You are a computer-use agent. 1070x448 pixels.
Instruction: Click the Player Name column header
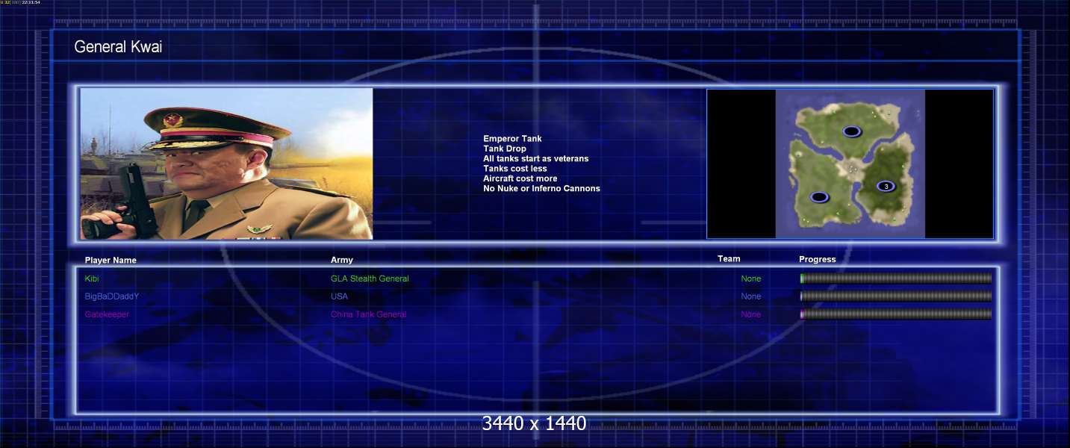pyautogui.click(x=111, y=261)
